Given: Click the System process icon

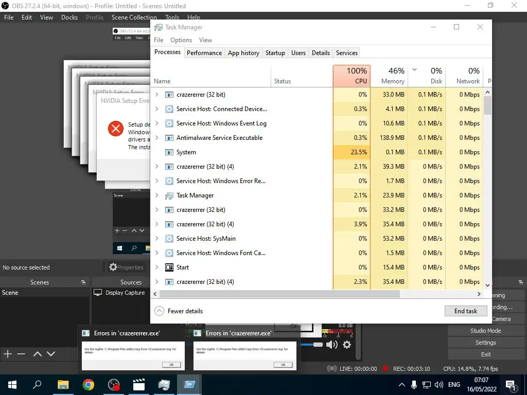Looking at the screenshot, I should (x=169, y=152).
